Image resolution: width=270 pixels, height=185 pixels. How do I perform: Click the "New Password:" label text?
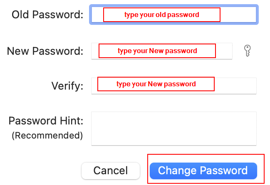pos(45,51)
